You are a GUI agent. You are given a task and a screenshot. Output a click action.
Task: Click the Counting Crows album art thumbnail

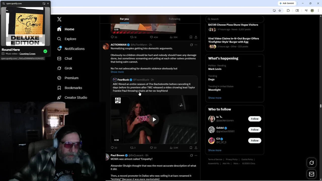(x=25, y=26)
